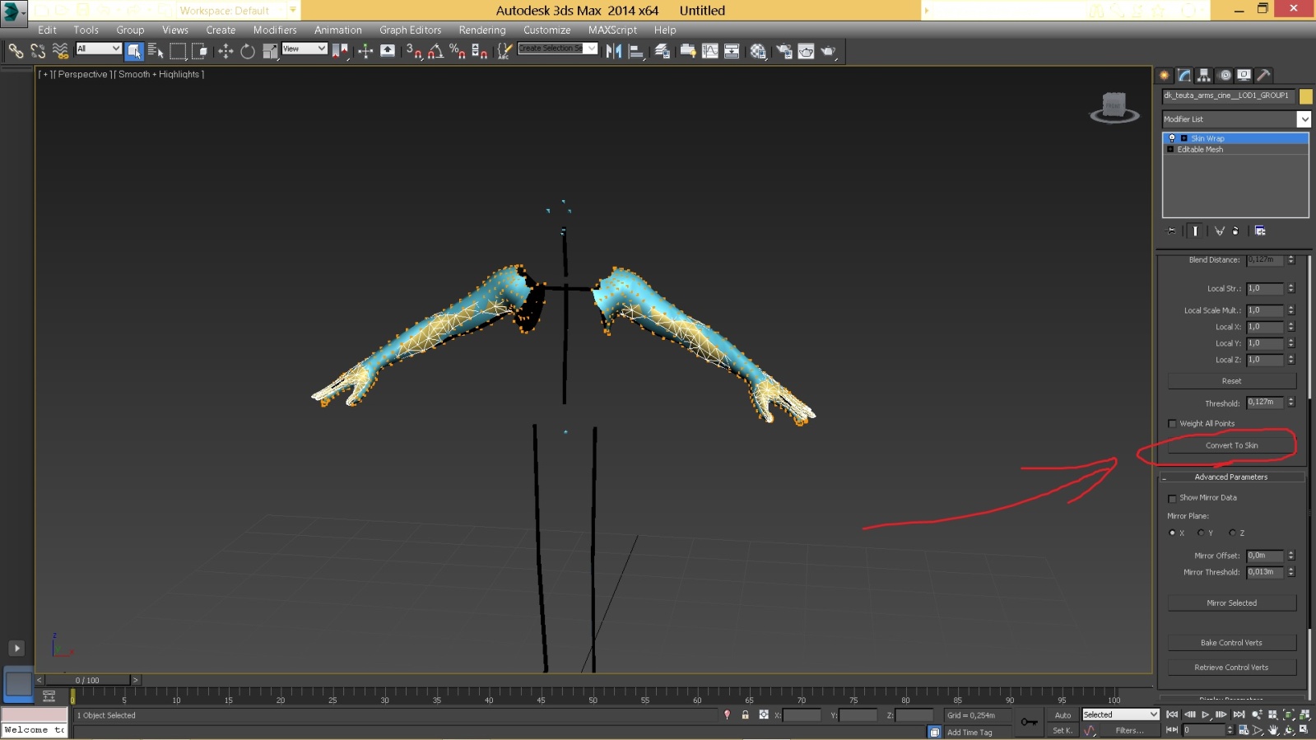Click the Align tool icon
The width and height of the screenshot is (1316, 740).
click(x=636, y=51)
